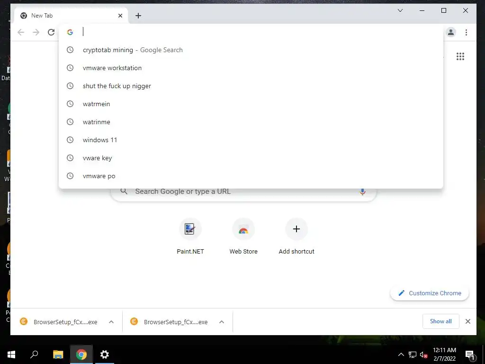Image resolution: width=485 pixels, height=364 pixels.
Task: Click the clock icon beside windows 11
Action: coord(70,140)
